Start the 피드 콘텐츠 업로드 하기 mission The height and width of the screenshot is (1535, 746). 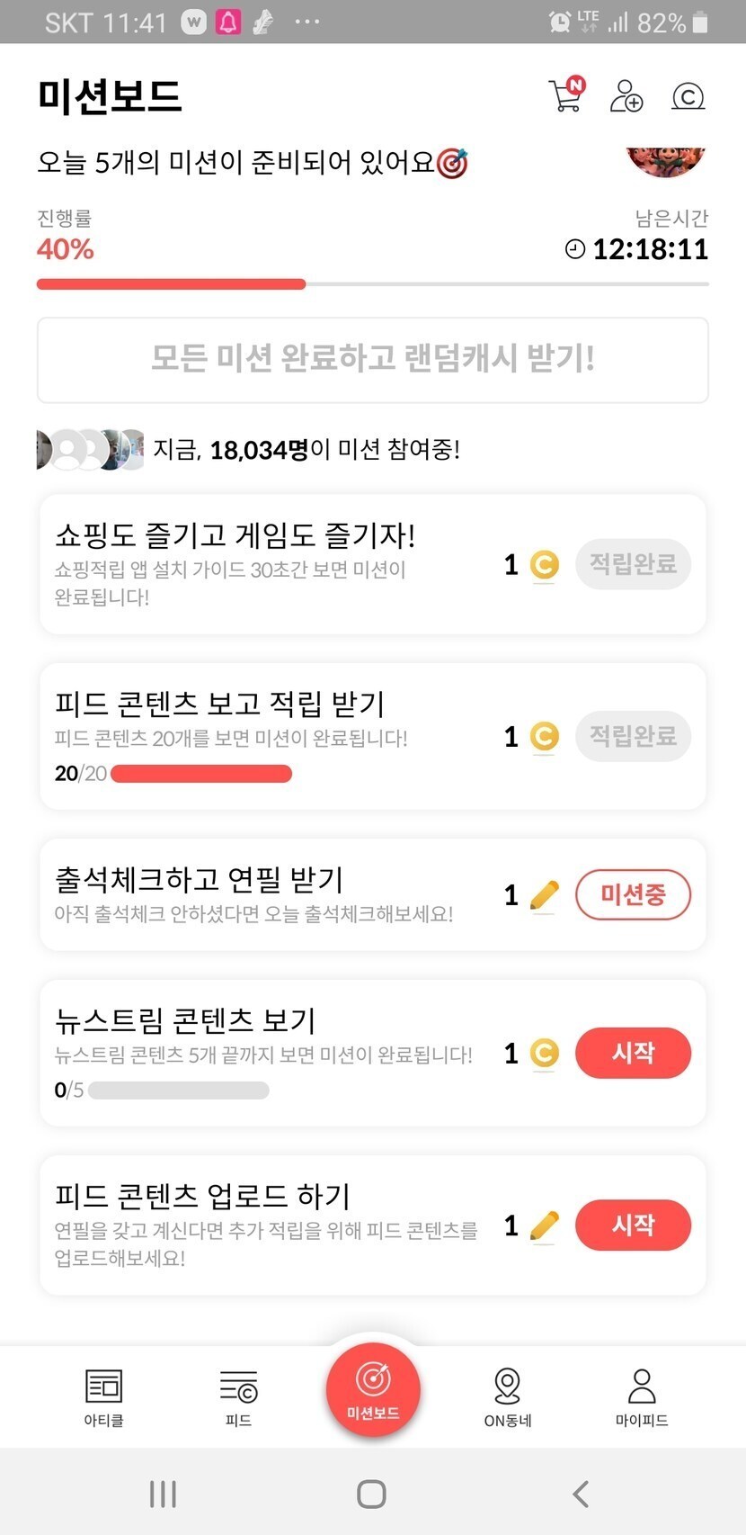633,1225
